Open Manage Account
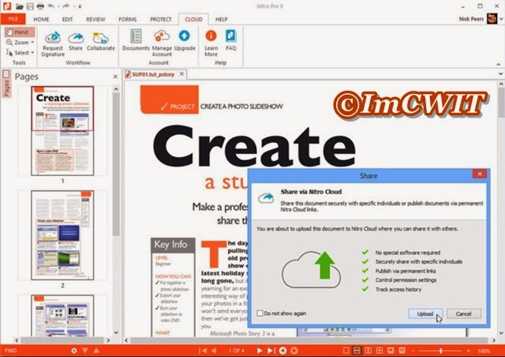Image resolution: width=505 pixels, height=357 pixels. [162, 43]
